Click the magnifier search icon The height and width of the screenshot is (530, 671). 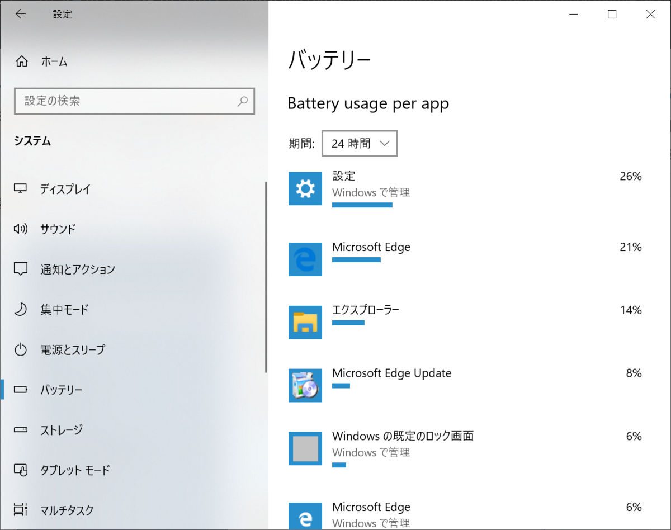pos(243,101)
